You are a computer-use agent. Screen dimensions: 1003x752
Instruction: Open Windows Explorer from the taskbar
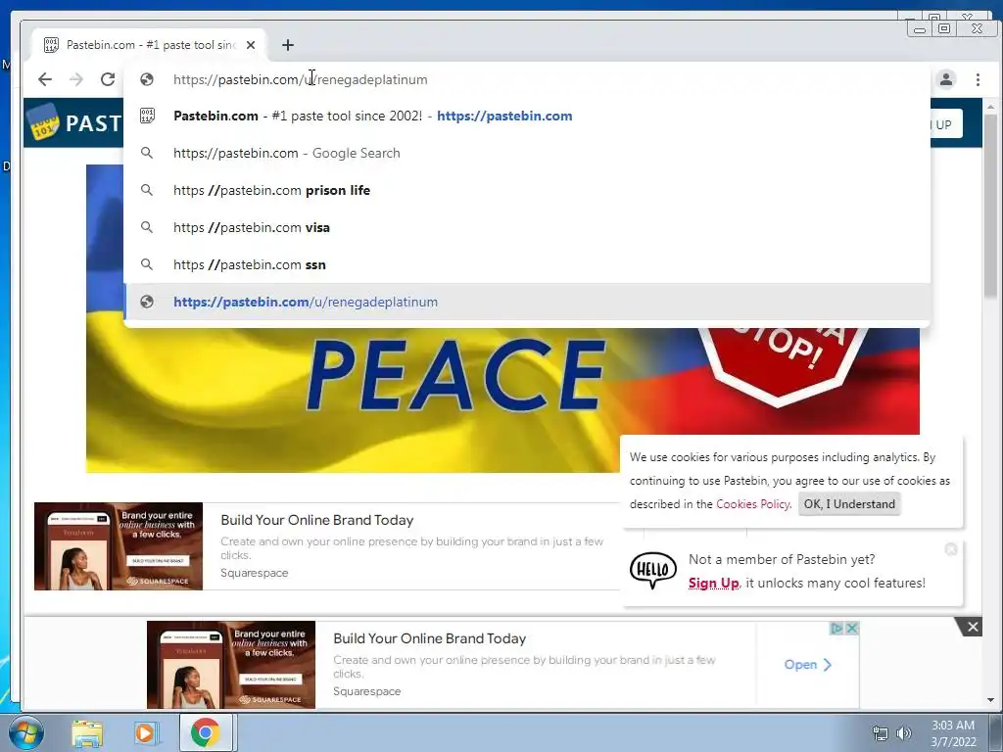pos(87,732)
